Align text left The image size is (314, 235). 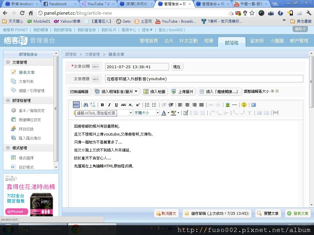pos(180,105)
